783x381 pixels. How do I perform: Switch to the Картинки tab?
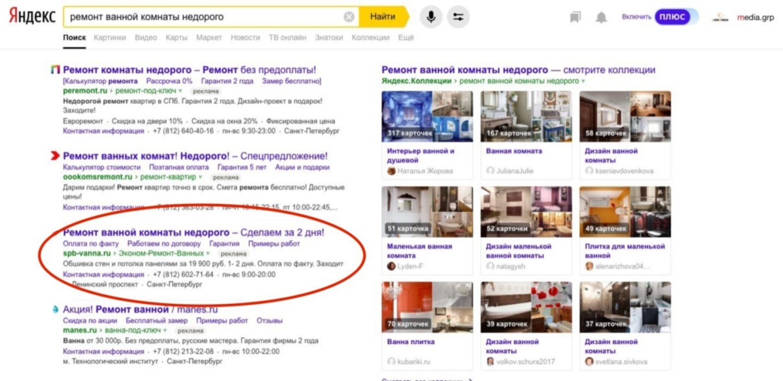click(x=110, y=38)
